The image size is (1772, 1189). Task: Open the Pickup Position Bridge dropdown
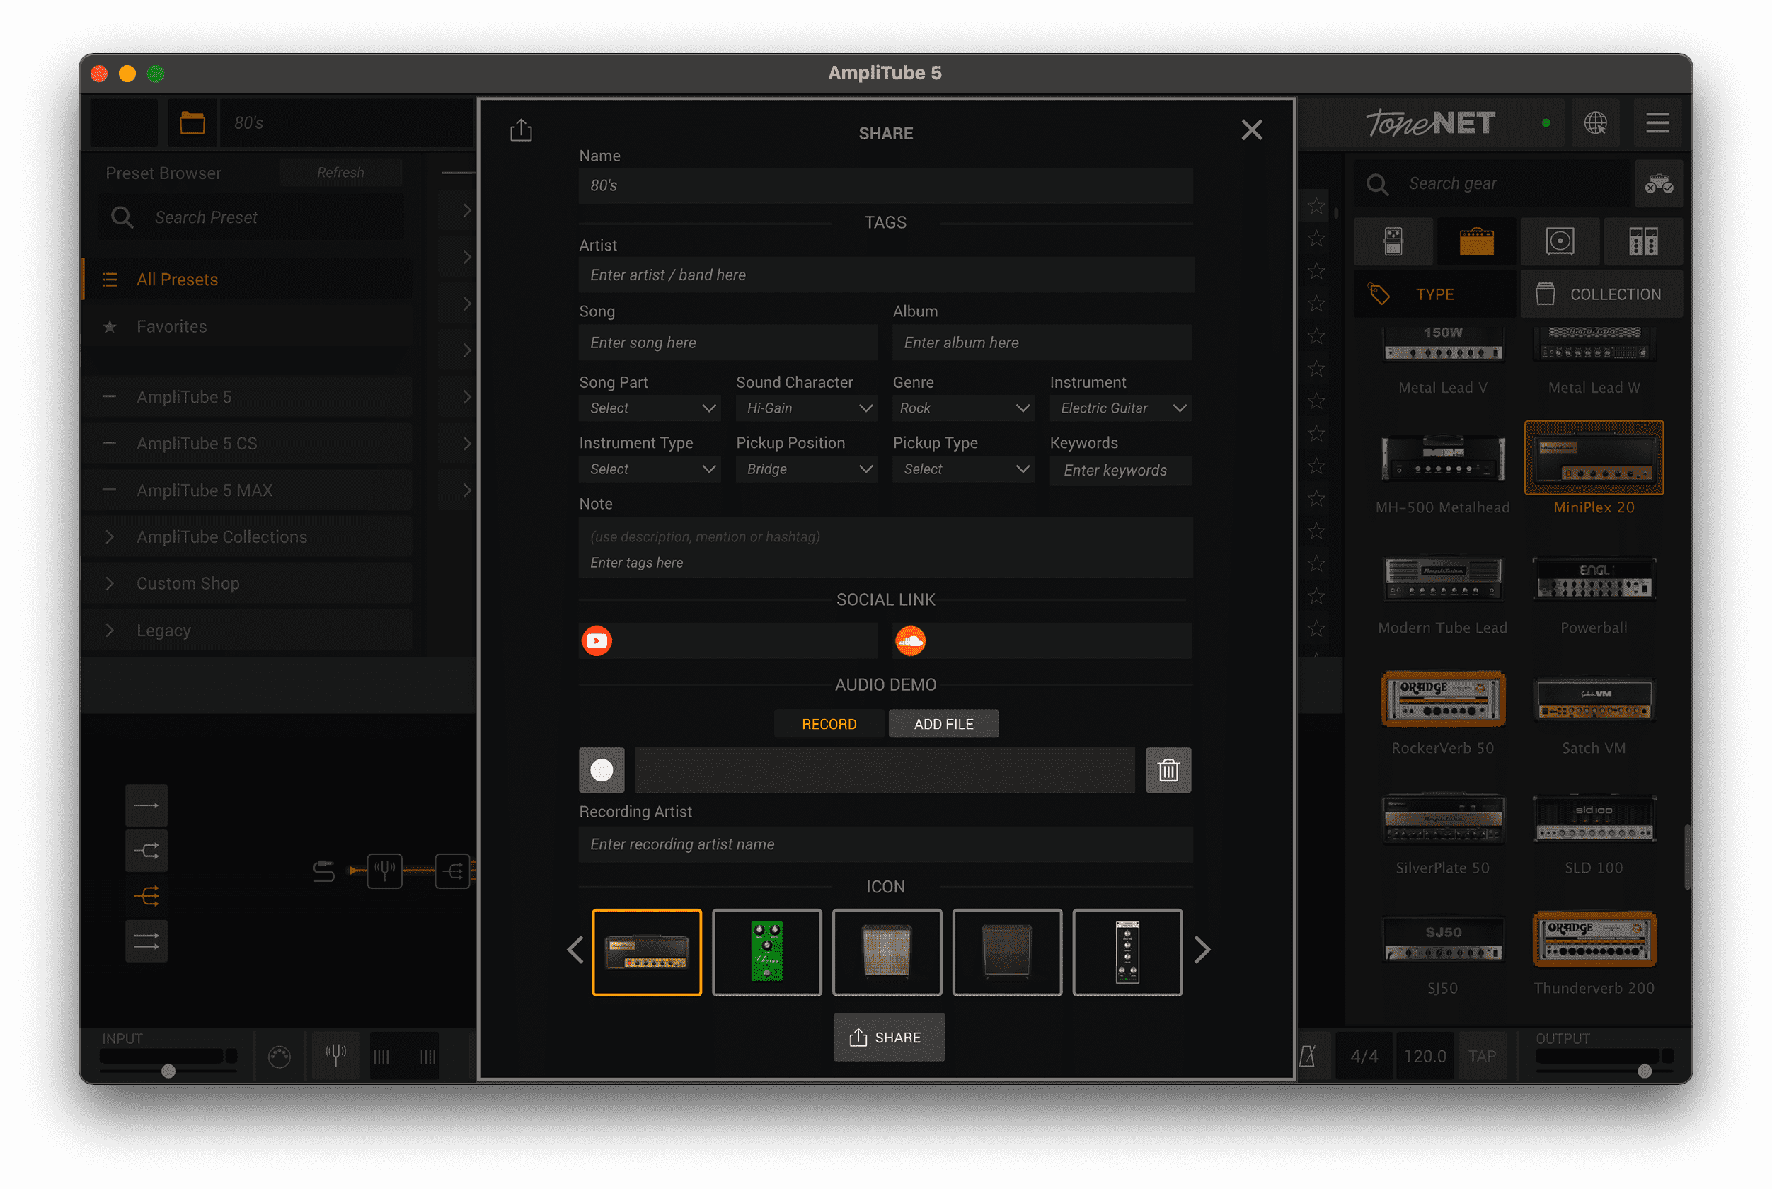click(x=806, y=469)
